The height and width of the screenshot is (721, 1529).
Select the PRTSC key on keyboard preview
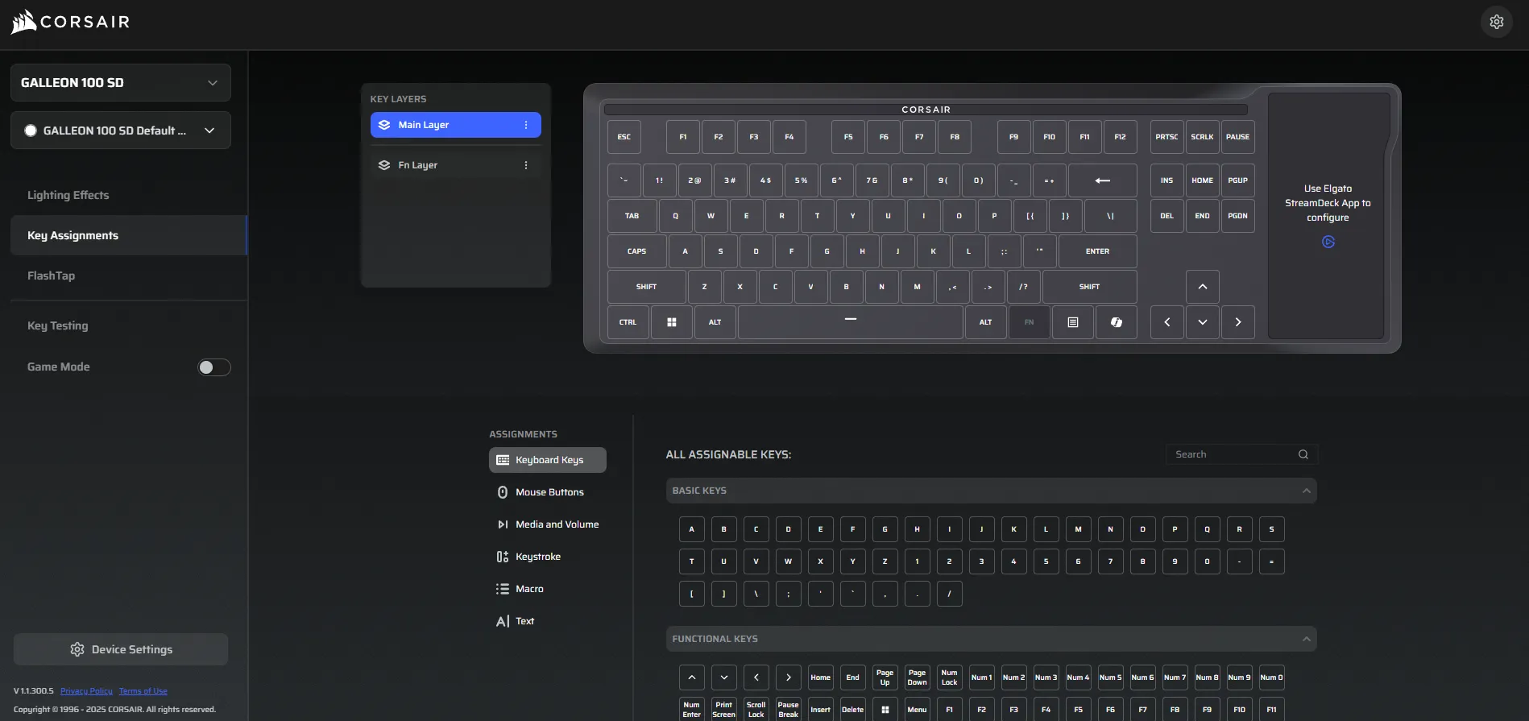pos(1166,137)
